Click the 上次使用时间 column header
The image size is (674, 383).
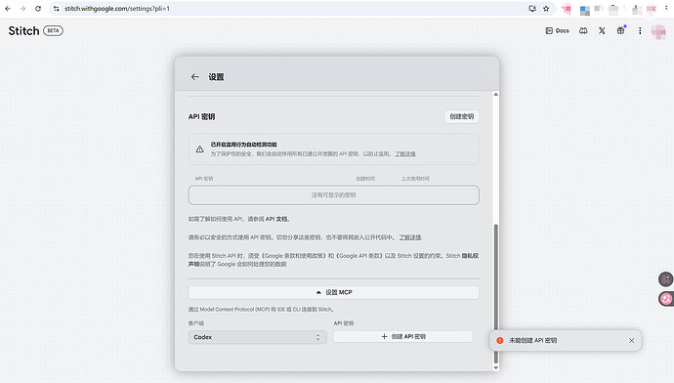pyautogui.click(x=415, y=179)
